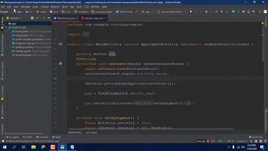Click the red Bracula recording indicator in status bar
The image size is (268, 151).
click(x=203, y=141)
